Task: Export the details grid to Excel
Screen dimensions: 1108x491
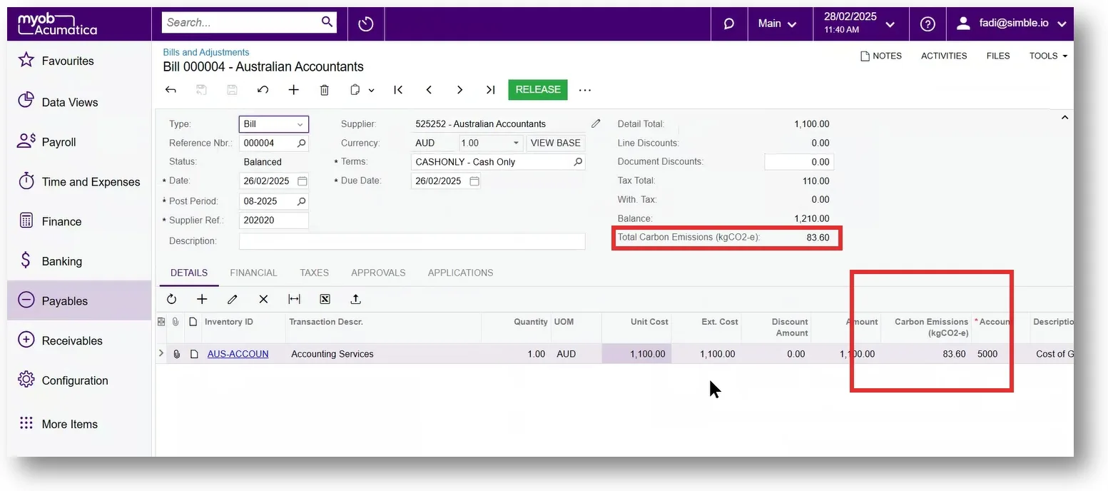Action: click(325, 299)
